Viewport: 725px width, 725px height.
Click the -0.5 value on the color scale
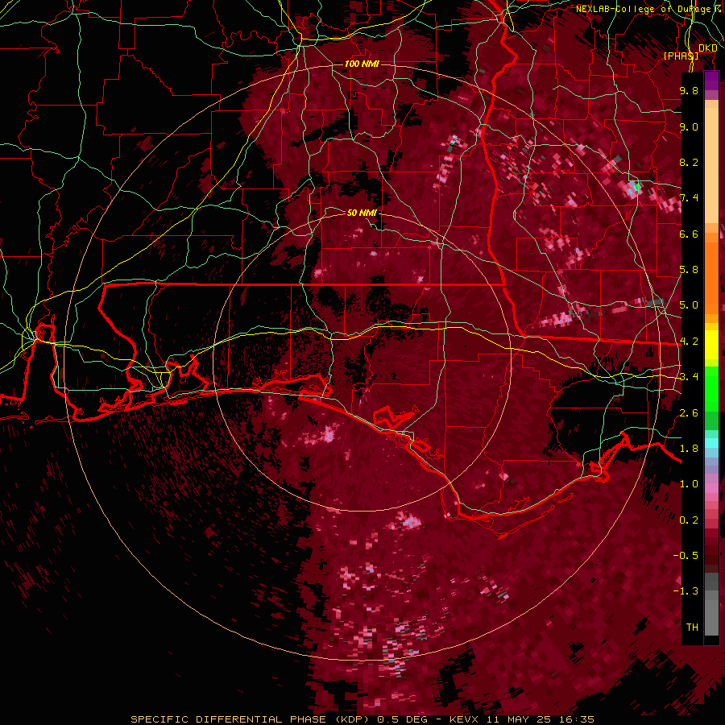(x=686, y=556)
